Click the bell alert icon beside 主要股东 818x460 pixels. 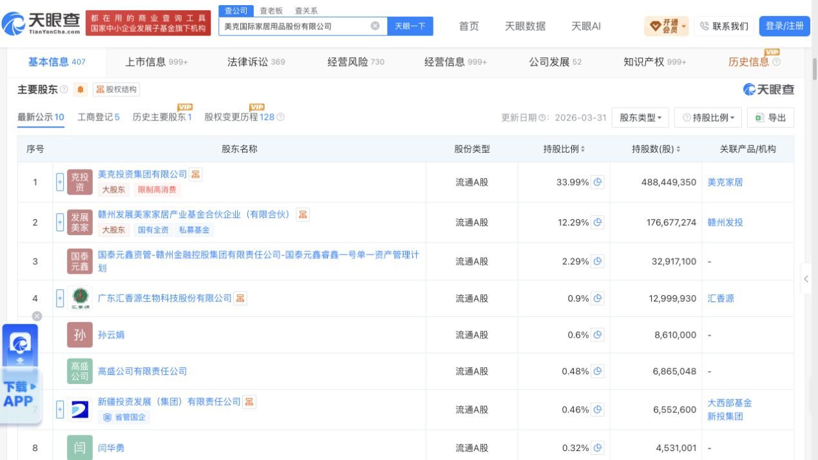coord(81,90)
